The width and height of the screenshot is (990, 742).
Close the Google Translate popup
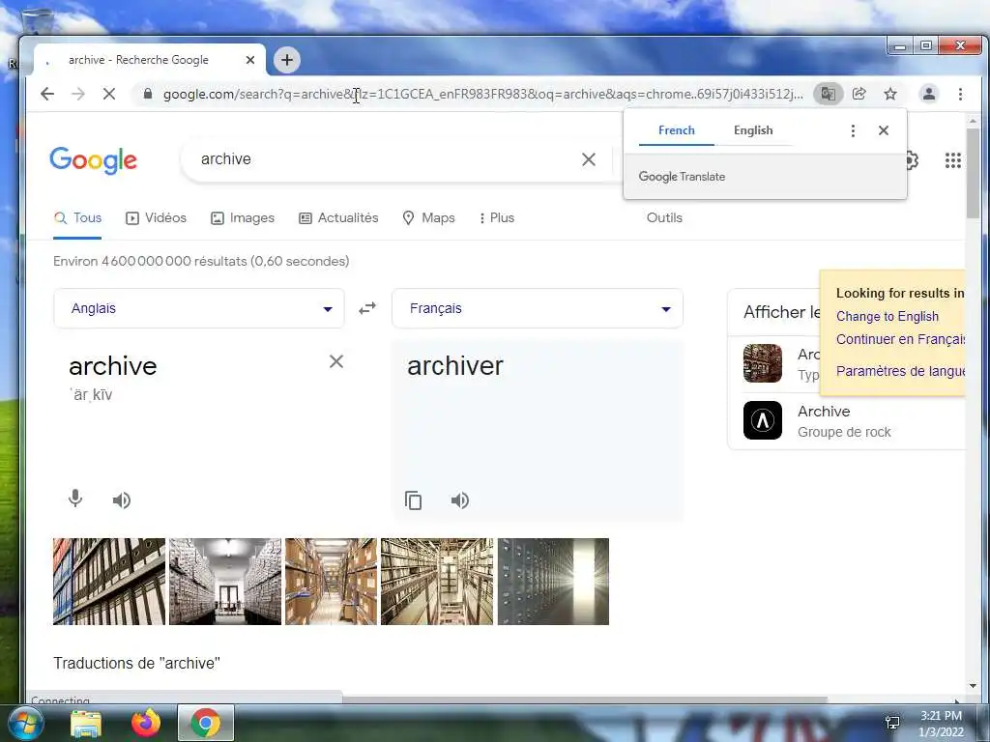[x=884, y=130]
